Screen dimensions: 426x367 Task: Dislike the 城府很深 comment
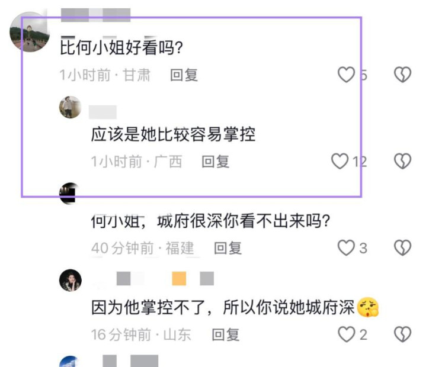[403, 247]
